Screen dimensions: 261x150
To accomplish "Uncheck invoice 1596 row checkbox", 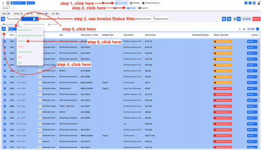I will 5,83.
